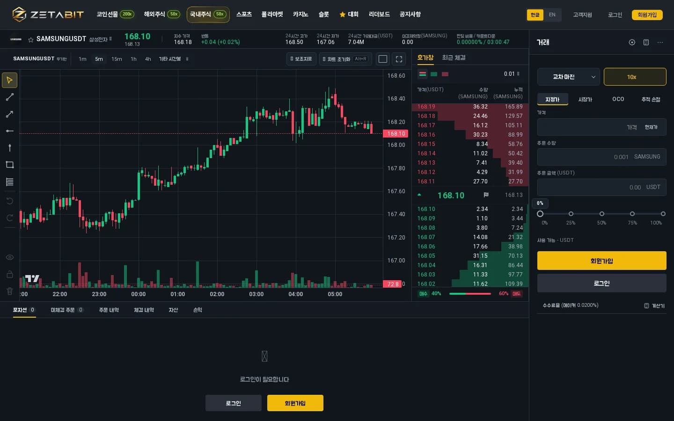Screen dimensions: 674x421
Task: Open 고객지원 support link
Action: [582, 15]
